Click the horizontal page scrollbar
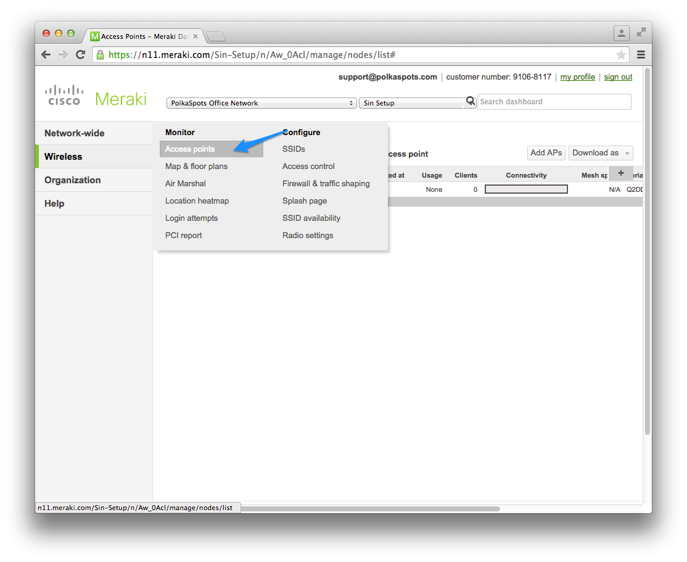The width and height of the screenshot is (687, 562). (x=370, y=509)
